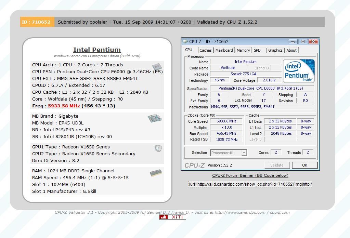This screenshot has height=238, width=350.
Task: Click the RAM module icon next to memory details
Action: pos(156,173)
